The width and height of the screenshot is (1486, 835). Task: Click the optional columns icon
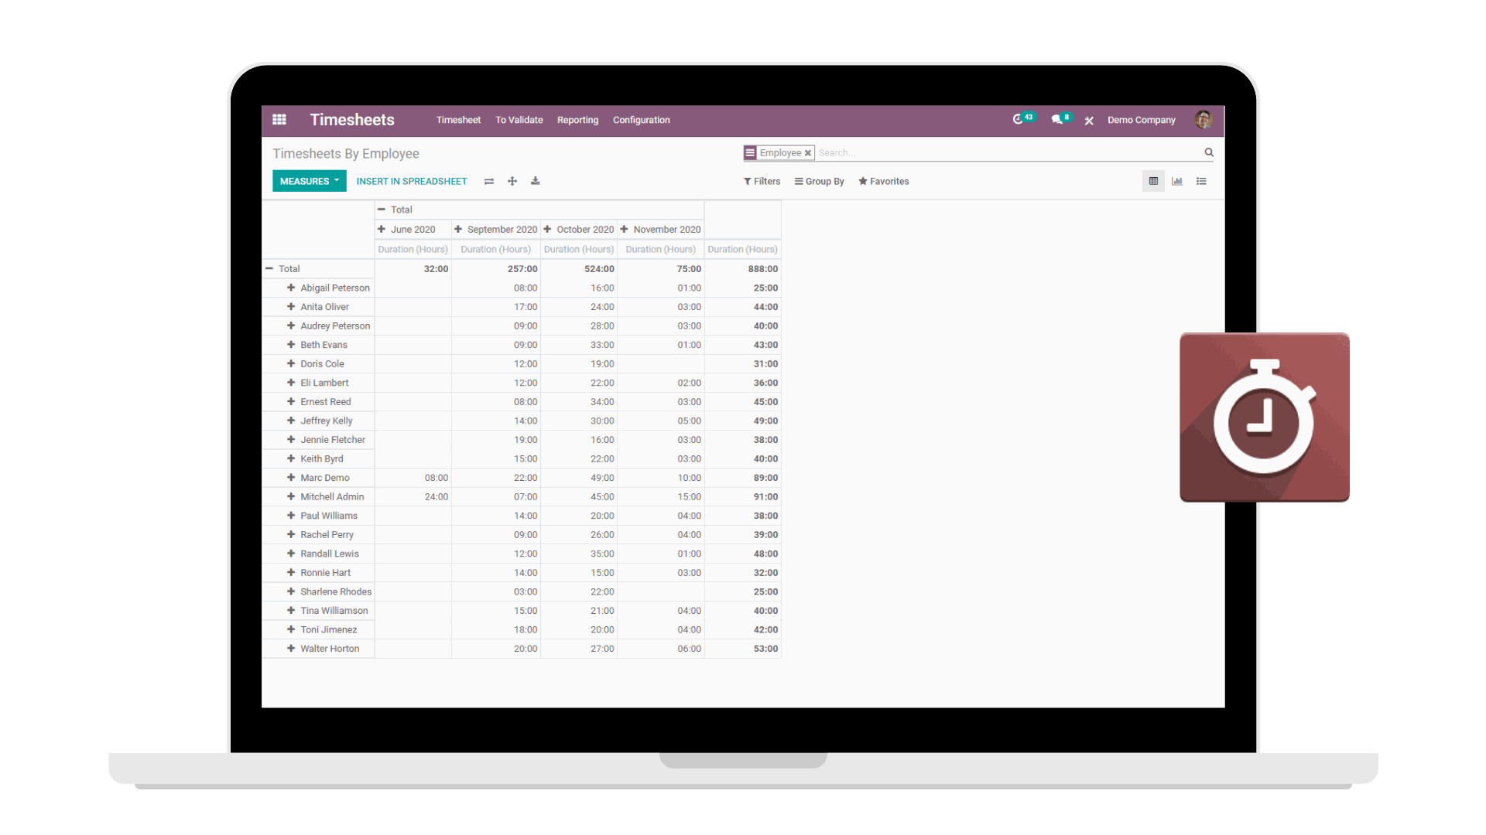(489, 180)
